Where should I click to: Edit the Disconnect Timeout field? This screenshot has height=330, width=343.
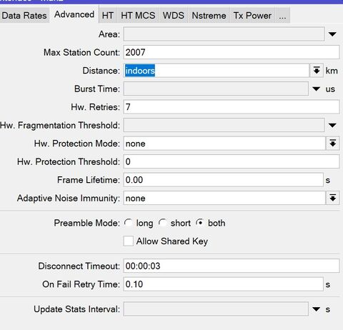click(x=232, y=266)
